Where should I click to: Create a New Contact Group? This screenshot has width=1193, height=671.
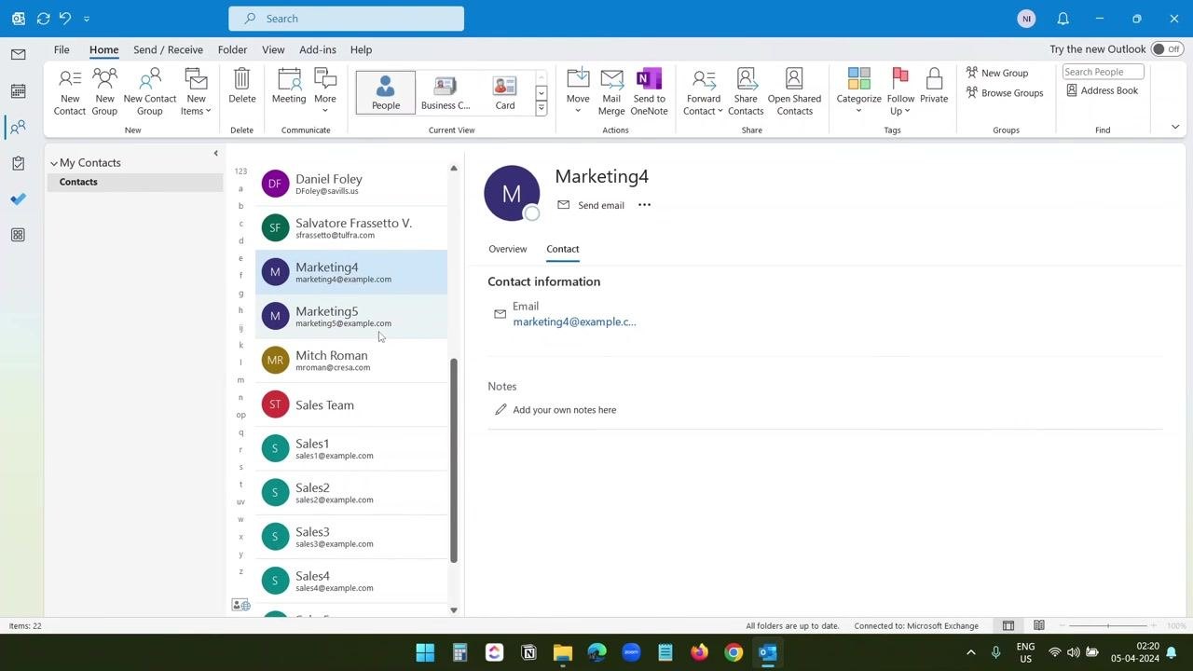(x=149, y=92)
